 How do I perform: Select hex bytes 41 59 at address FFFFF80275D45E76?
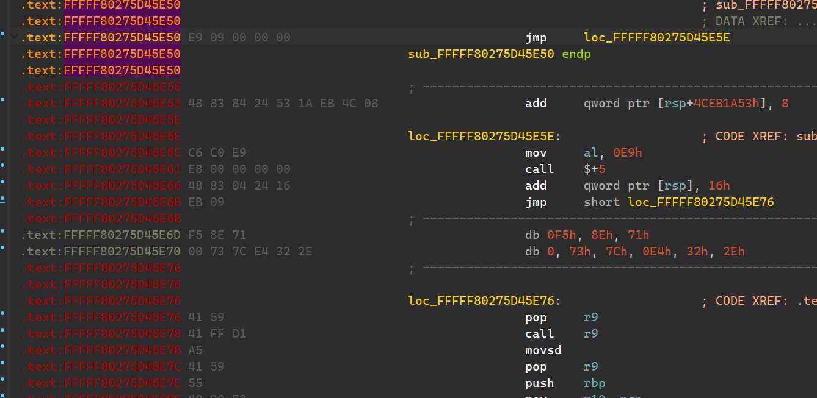[206, 318]
